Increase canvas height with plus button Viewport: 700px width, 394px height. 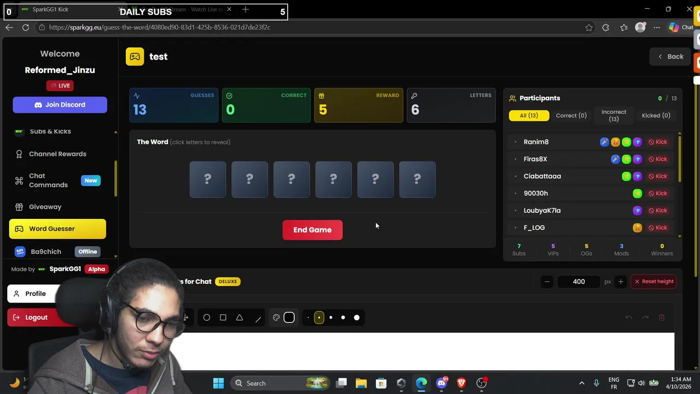pos(621,282)
